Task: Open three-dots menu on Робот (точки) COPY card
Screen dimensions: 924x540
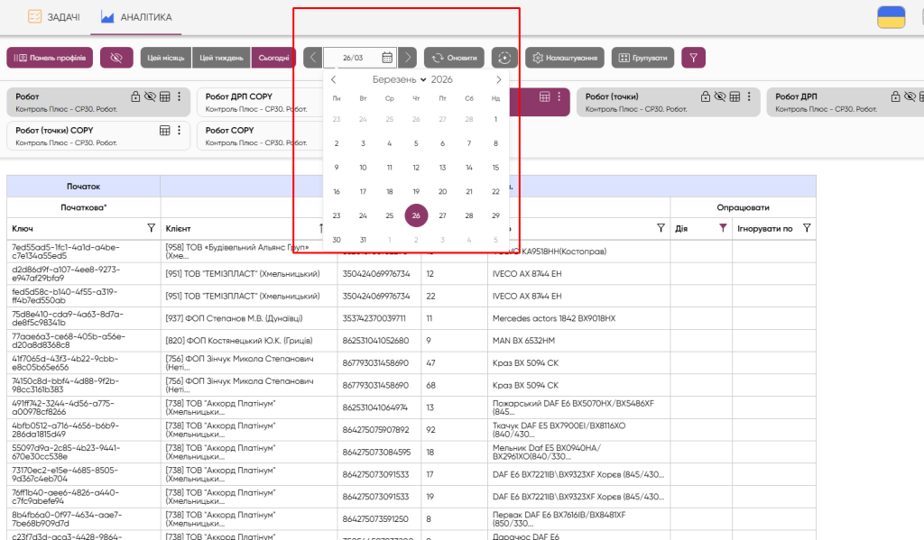Action: pyautogui.click(x=180, y=130)
